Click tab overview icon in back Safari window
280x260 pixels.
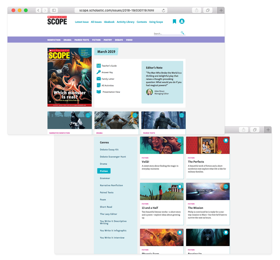point(255,130)
